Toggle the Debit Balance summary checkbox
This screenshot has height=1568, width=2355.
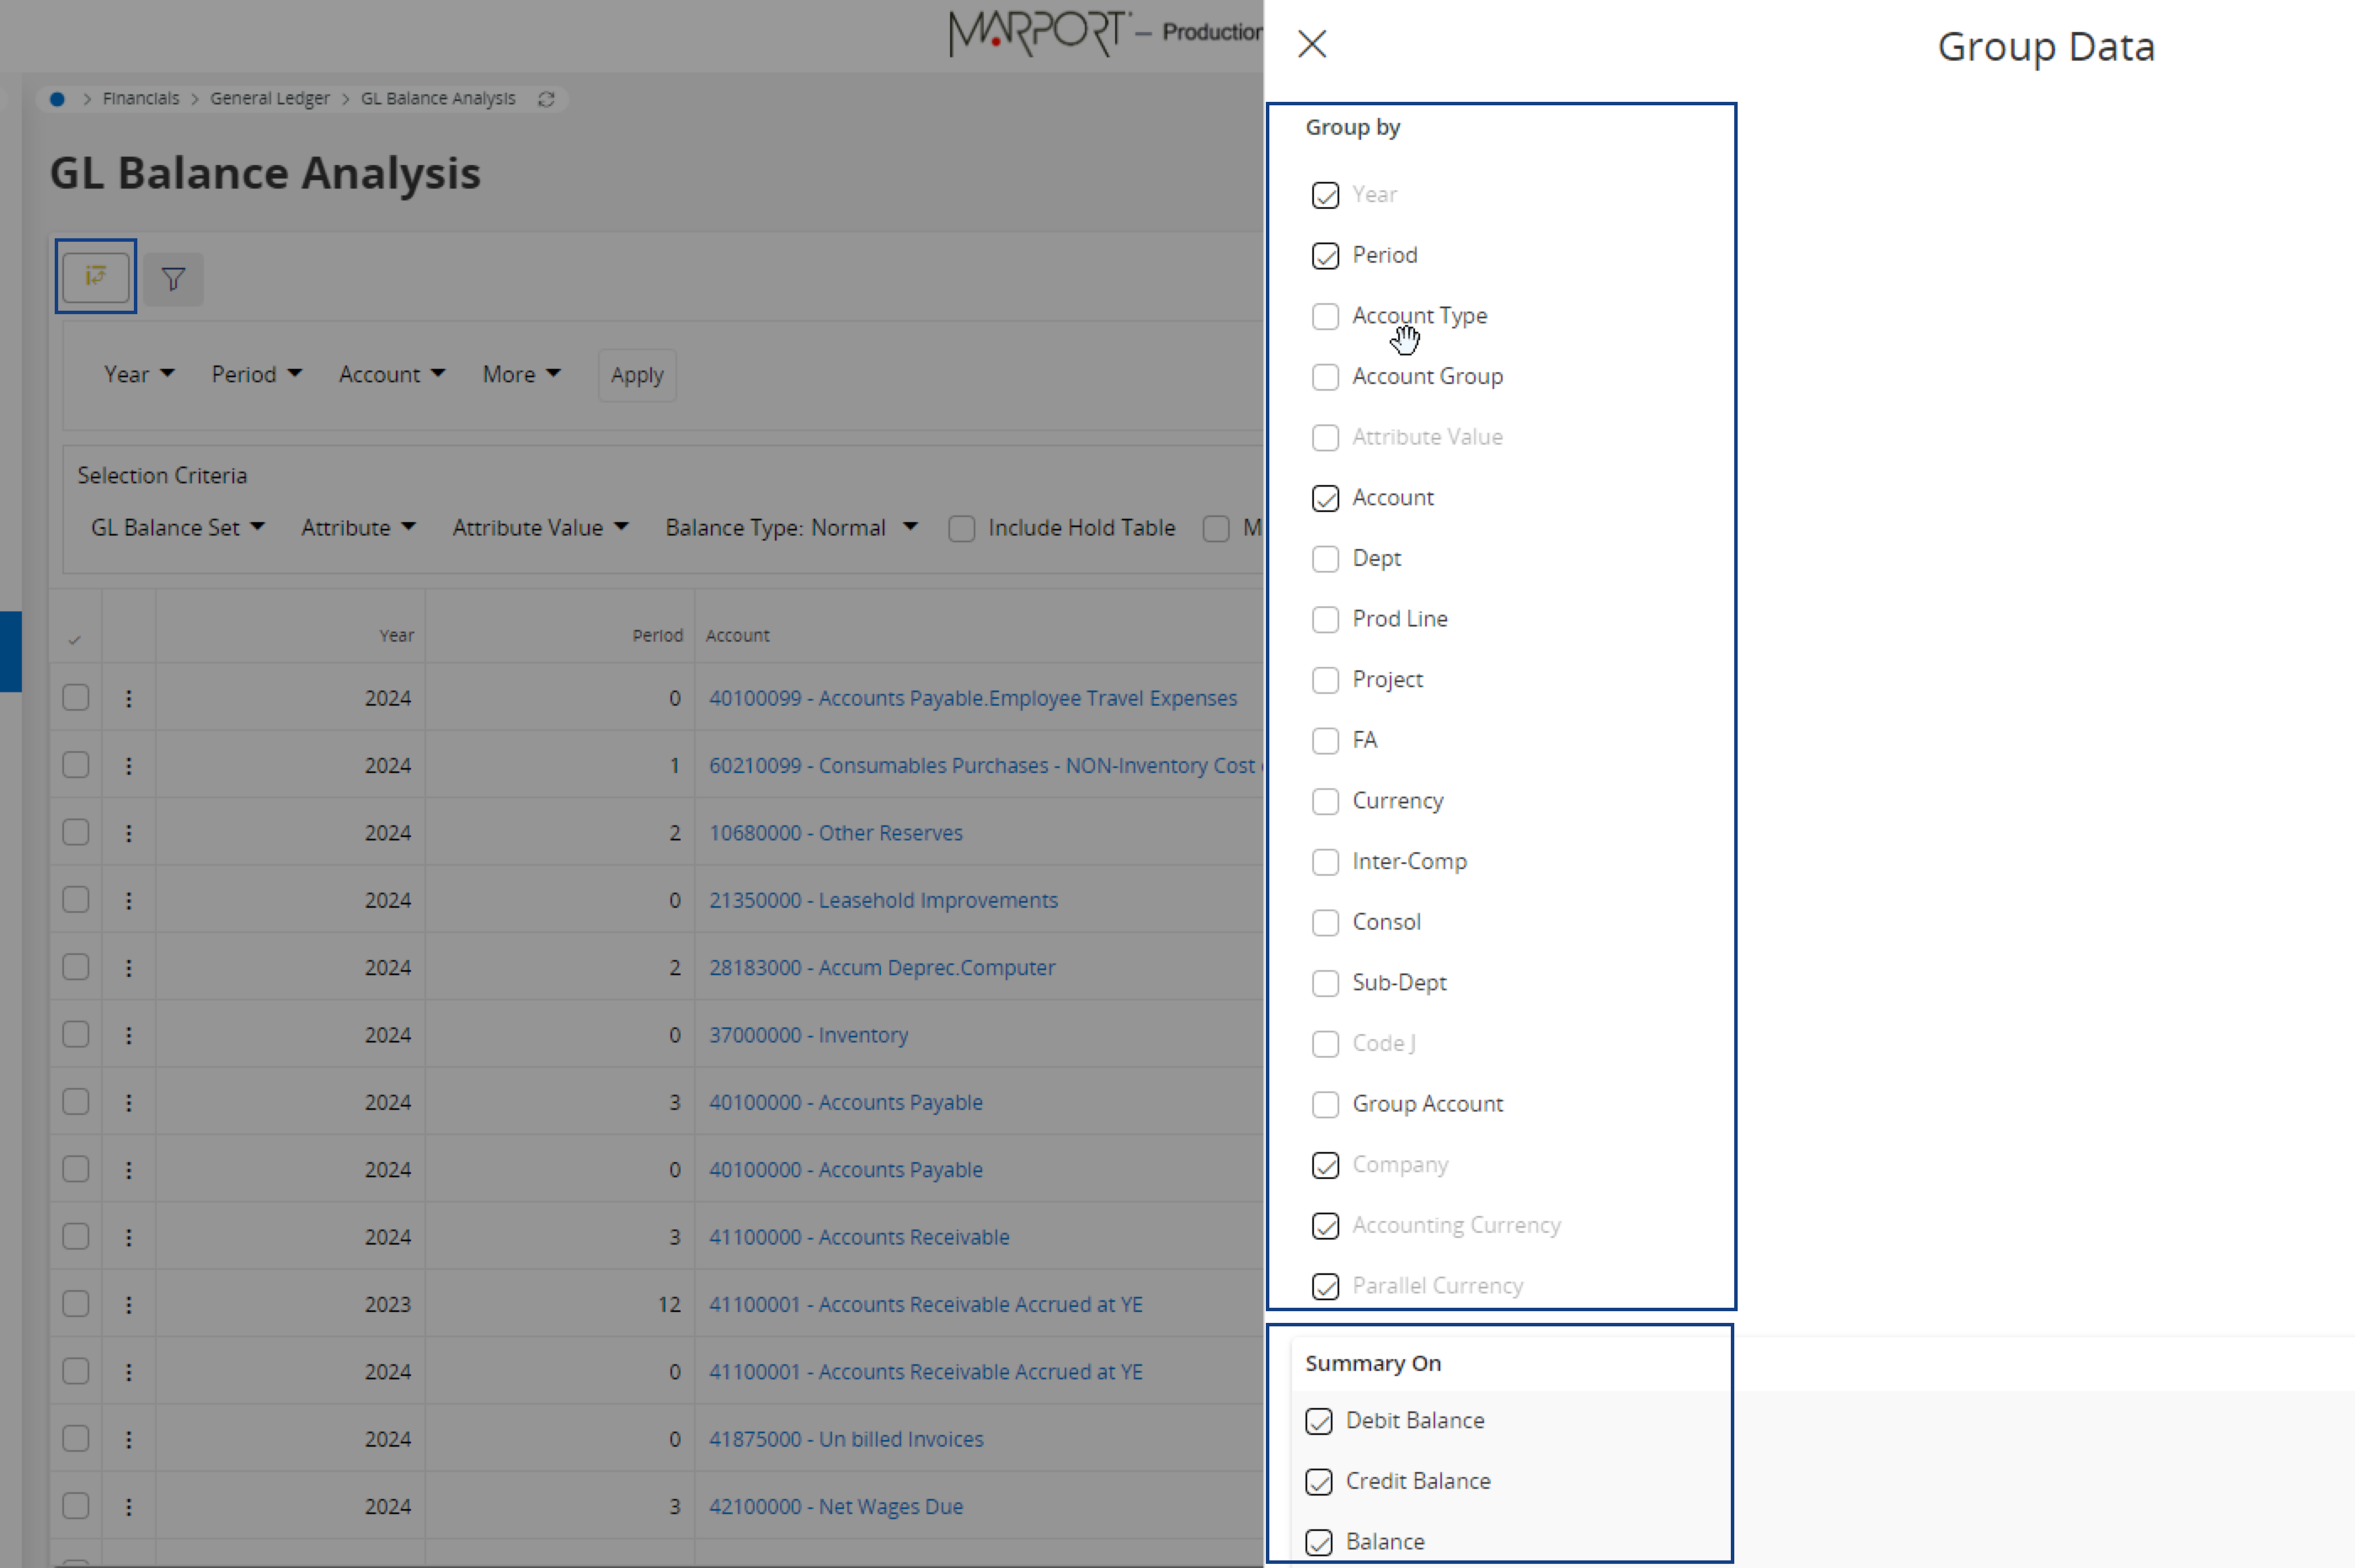(1318, 1421)
